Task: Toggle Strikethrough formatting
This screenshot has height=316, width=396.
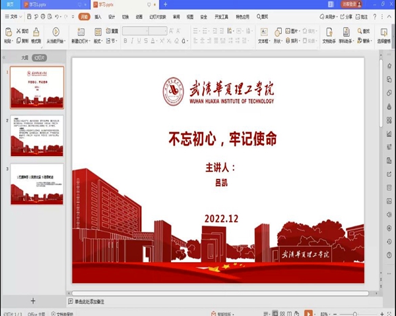Action: click(x=146, y=41)
